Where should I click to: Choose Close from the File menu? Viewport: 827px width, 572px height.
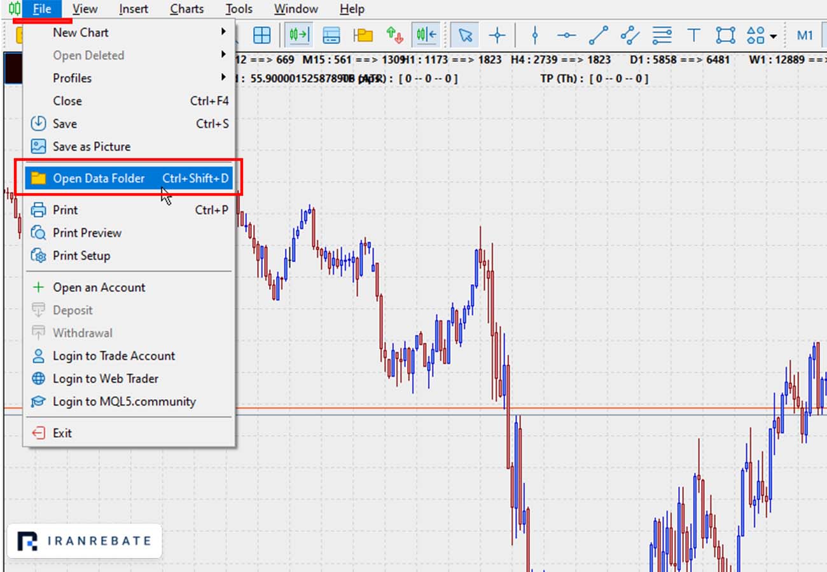click(x=129, y=101)
